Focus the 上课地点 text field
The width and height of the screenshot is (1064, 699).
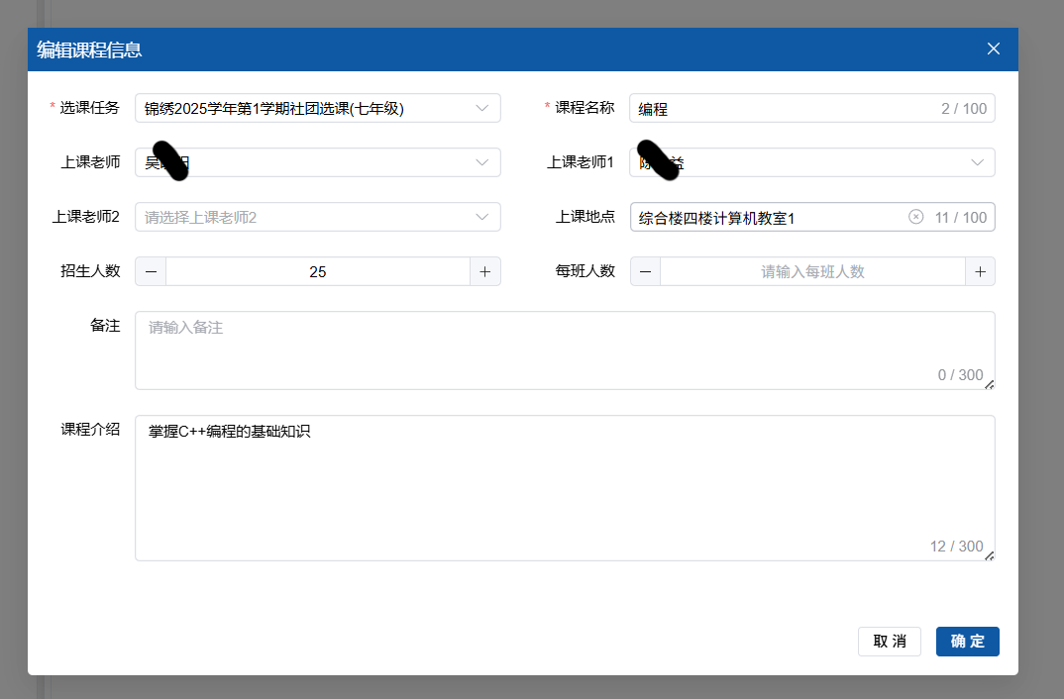click(x=763, y=217)
